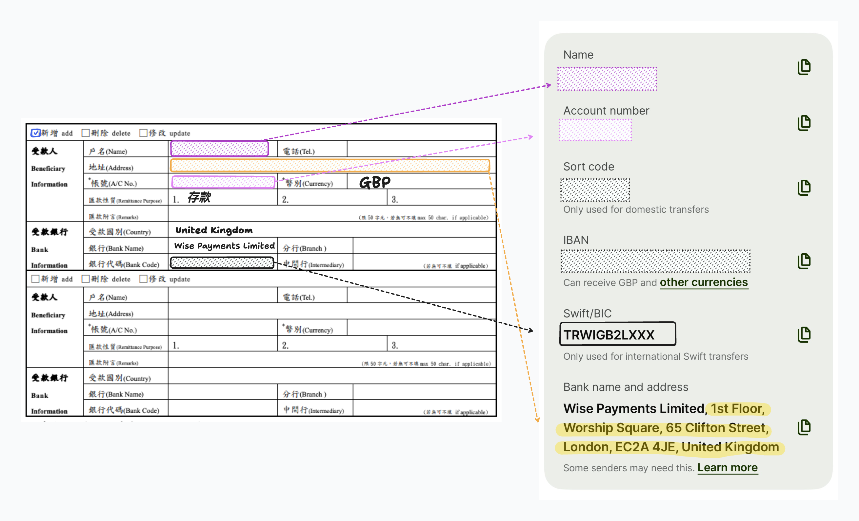Click the 'Sort code' label

[x=589, y=167]
